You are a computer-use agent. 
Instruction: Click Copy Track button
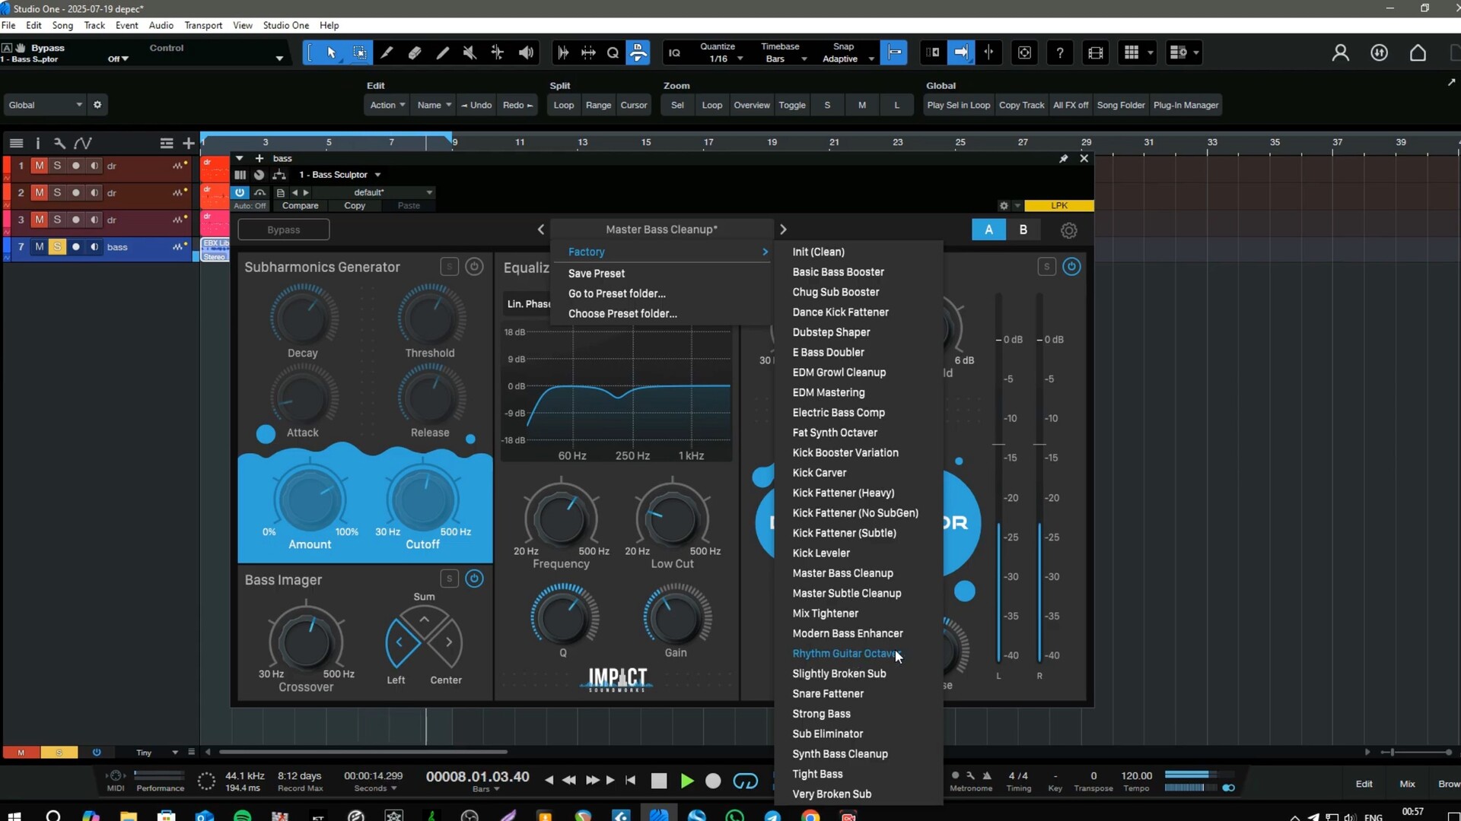coord(1021,105)
